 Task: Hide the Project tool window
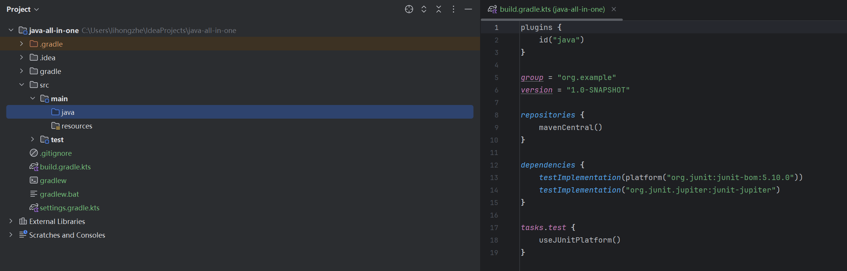[x=468, y=9]
